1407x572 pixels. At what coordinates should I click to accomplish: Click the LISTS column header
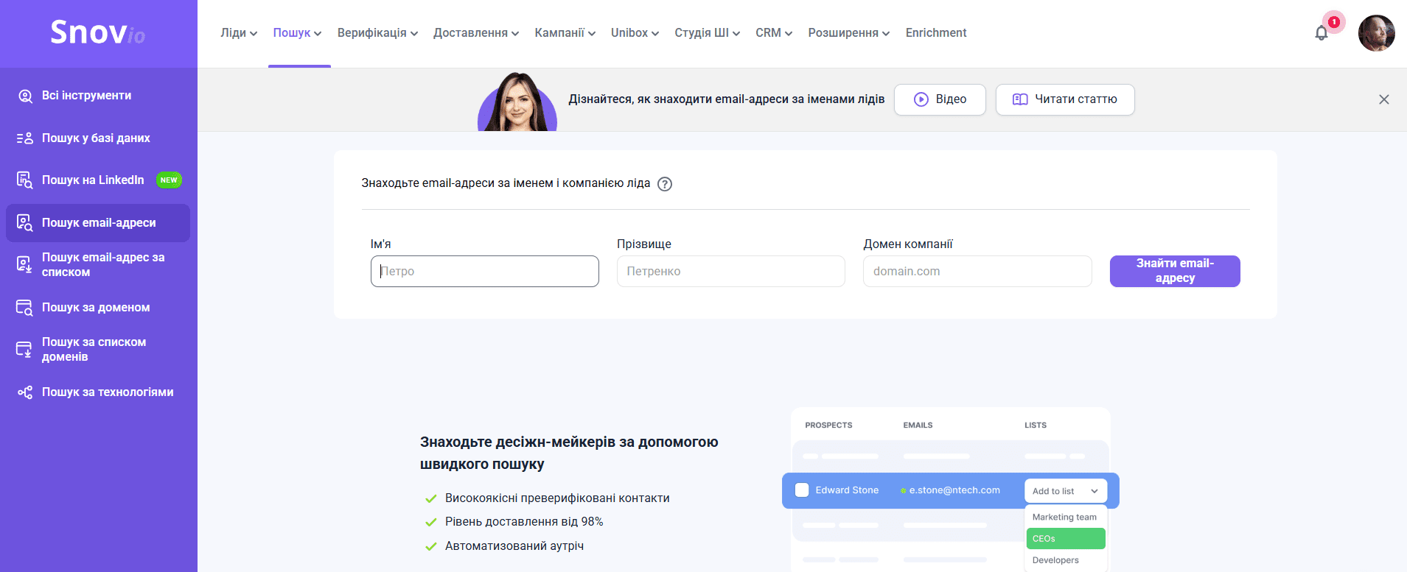pyautogui.click(x=1036, y=426)
